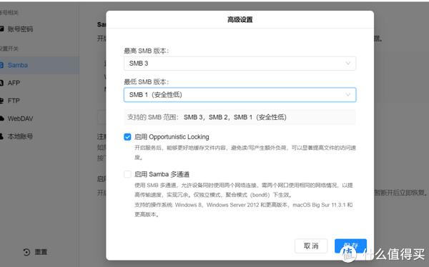Click the FTP sidebar icon
This screenshot has width=429, height=267.
[x=1, y=101]
